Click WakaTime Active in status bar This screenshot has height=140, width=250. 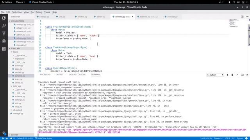(x=43, y=138)
